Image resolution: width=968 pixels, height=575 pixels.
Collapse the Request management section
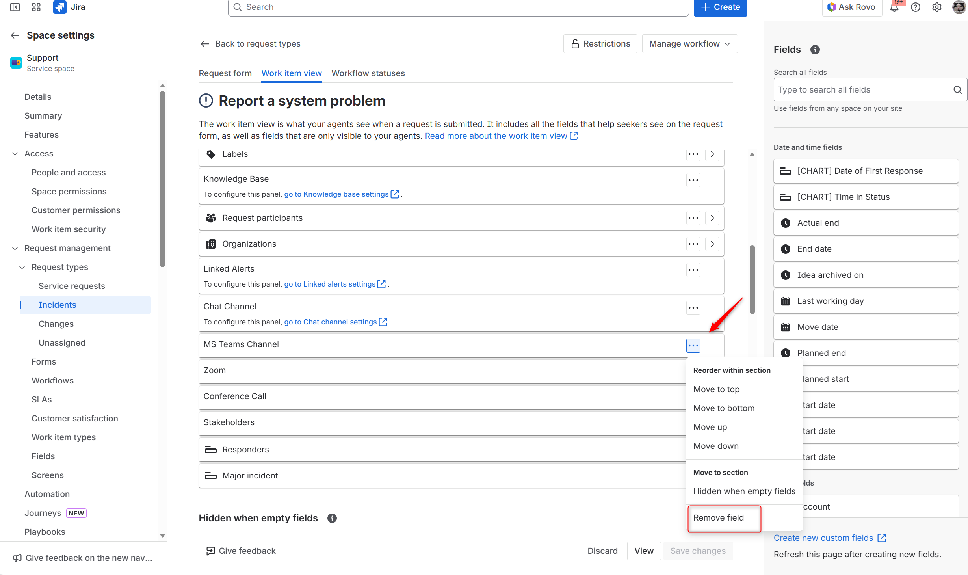coord(15,248)
